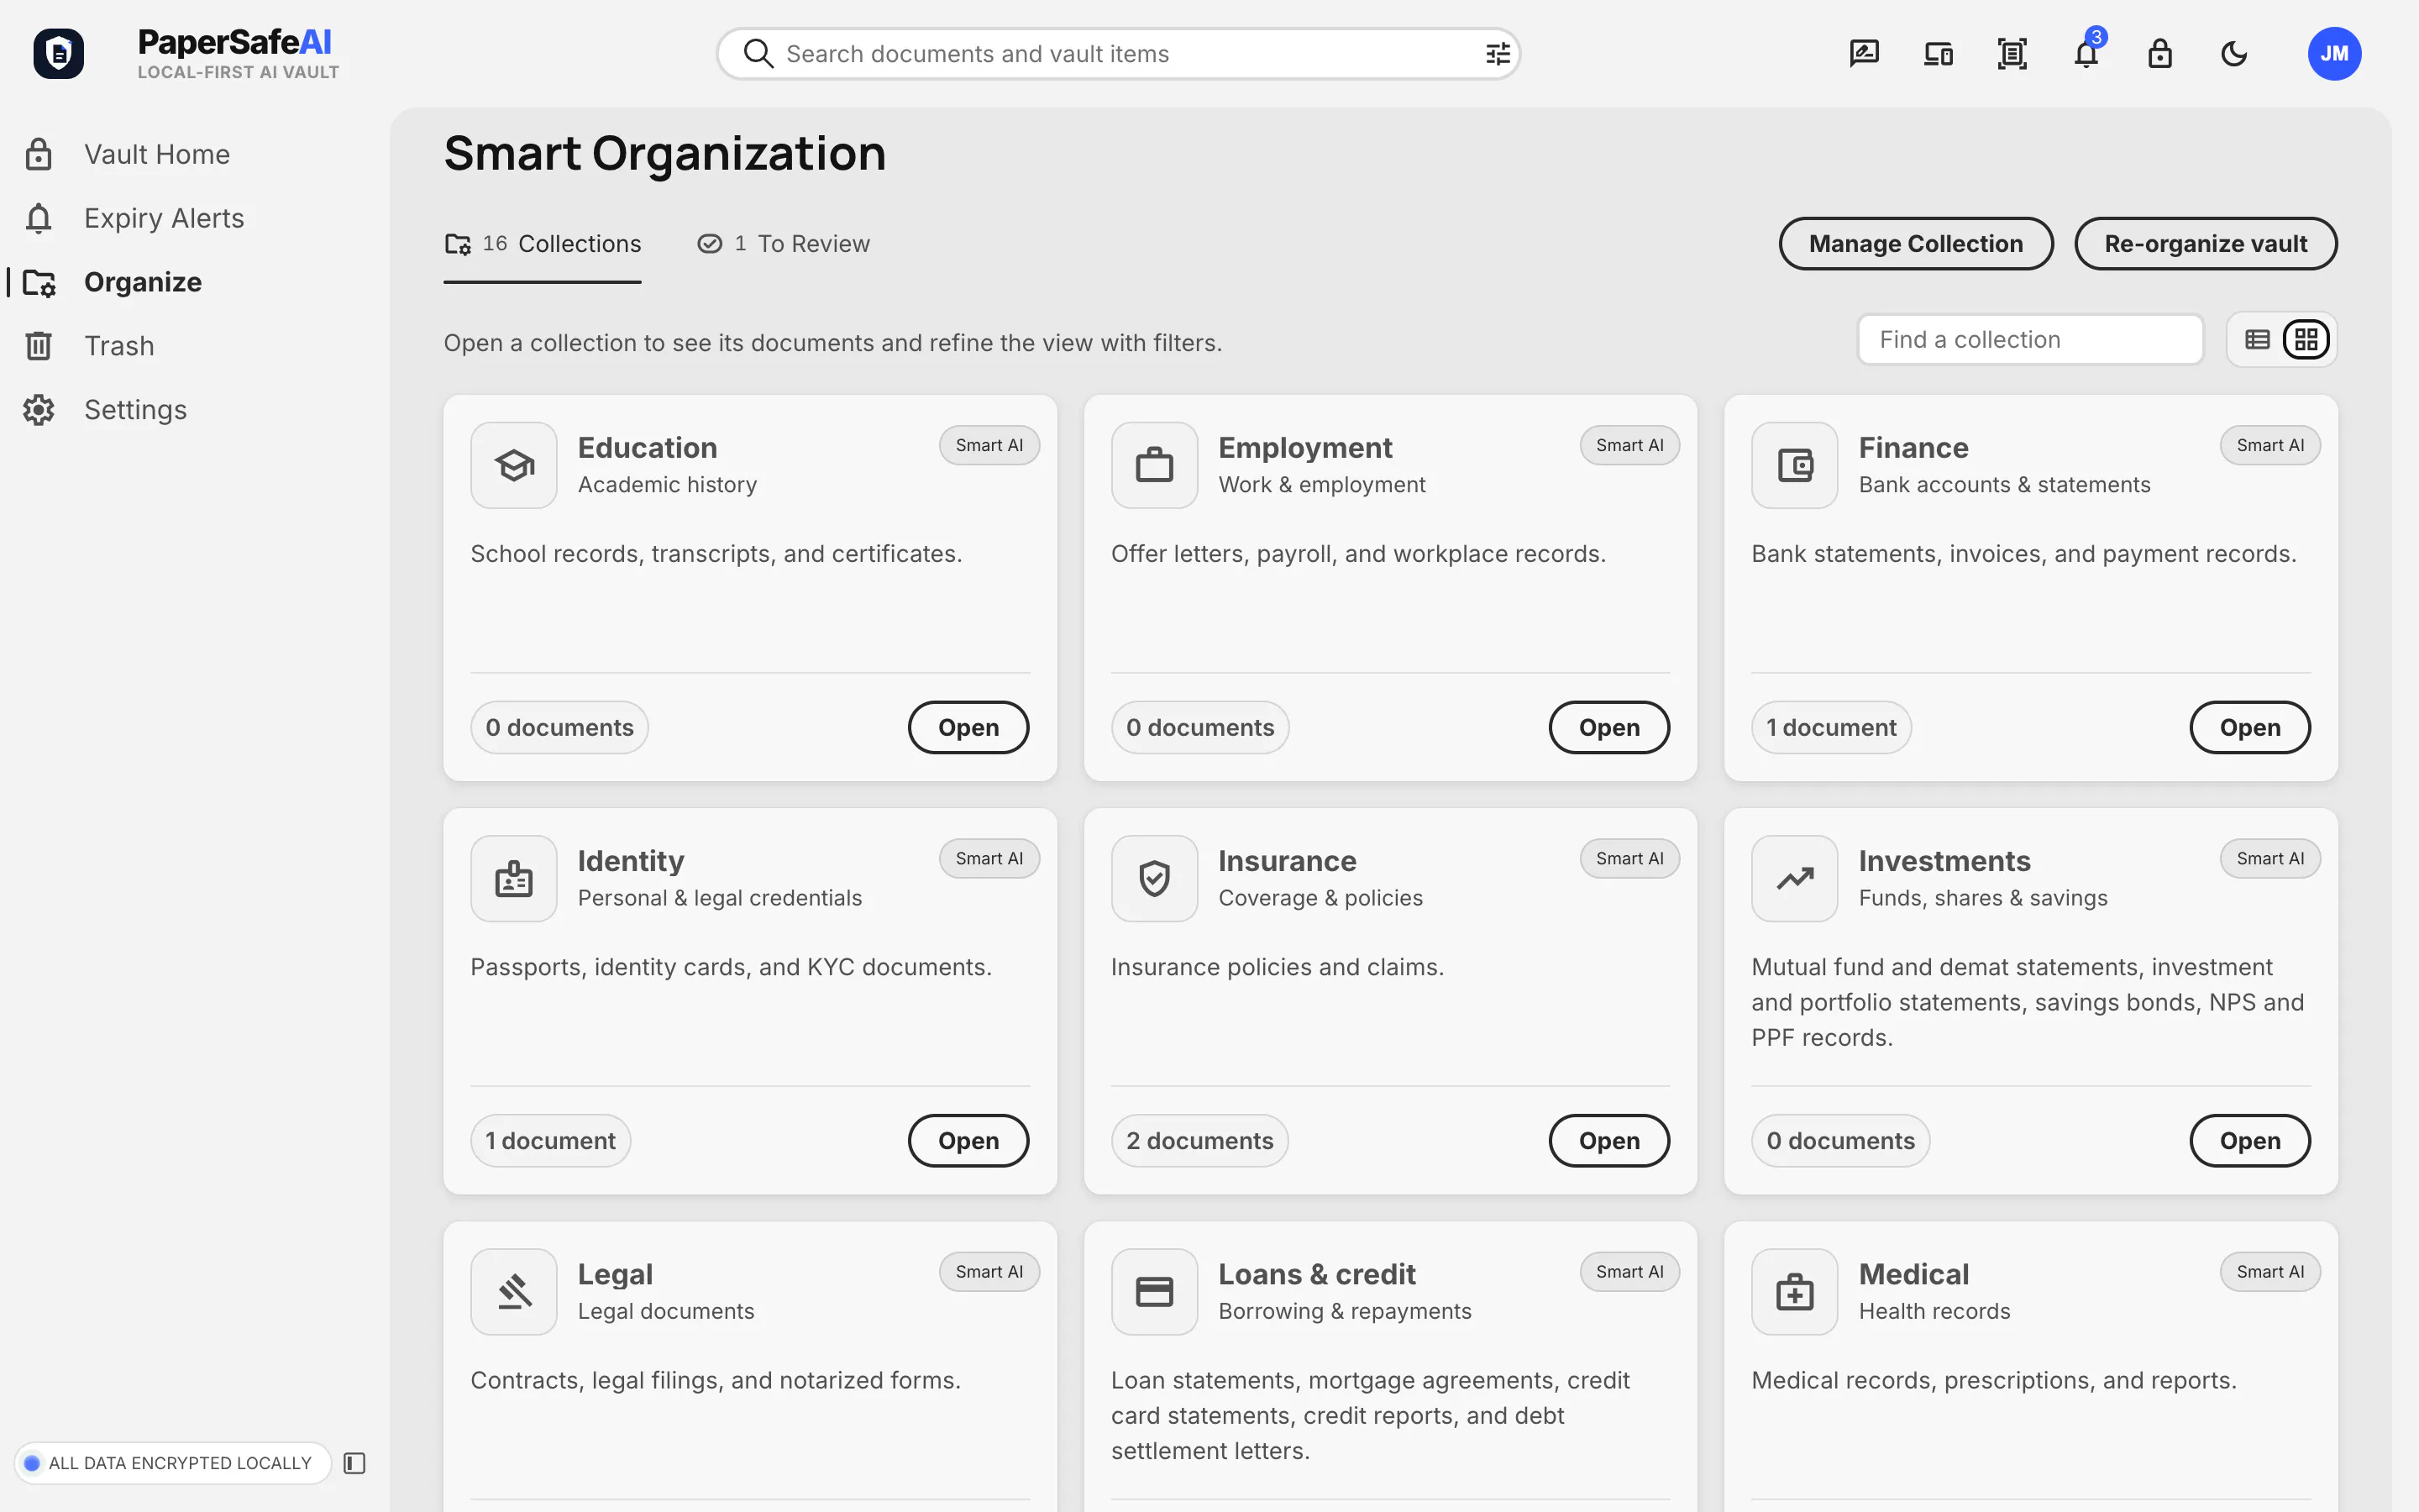Click the Manage Collection button
Screen dimensions: 2419x1512
click(1916, 244)
